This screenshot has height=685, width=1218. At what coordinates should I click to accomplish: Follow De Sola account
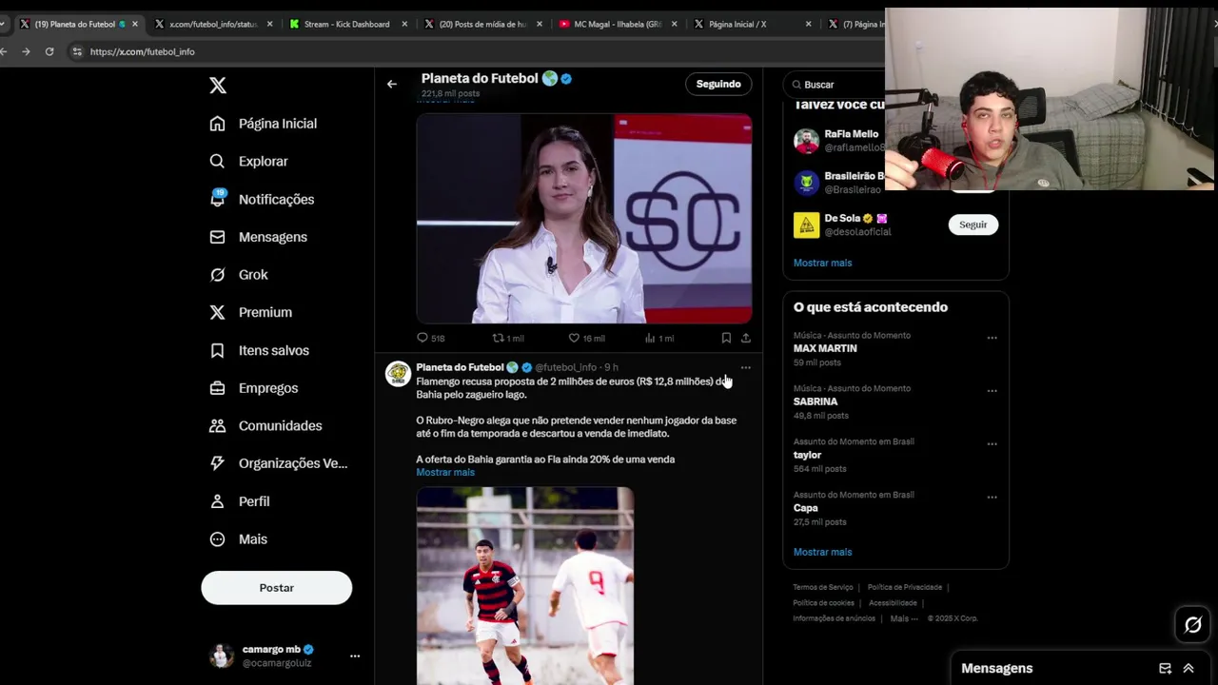click(972, 225)
